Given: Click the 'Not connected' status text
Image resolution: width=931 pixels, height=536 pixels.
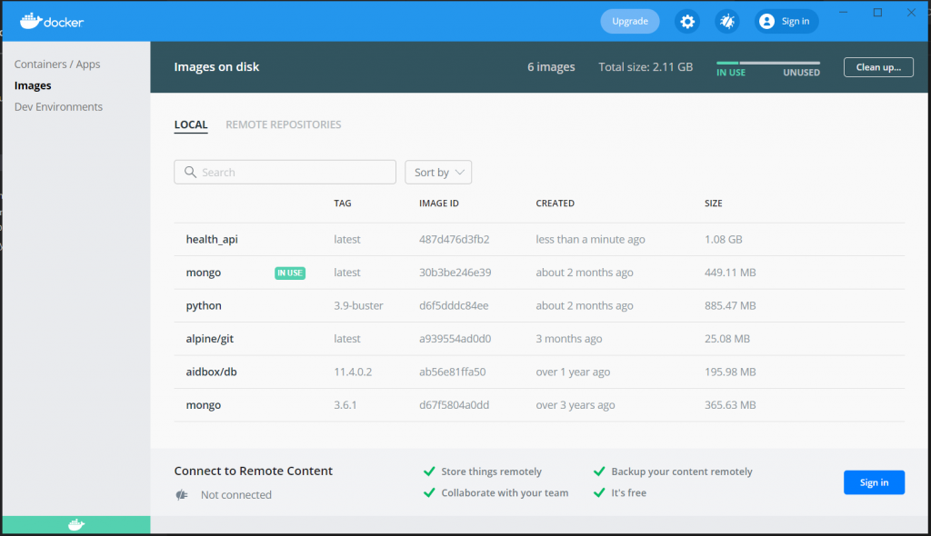Looking at the screenshot, I should click(235, 495).
